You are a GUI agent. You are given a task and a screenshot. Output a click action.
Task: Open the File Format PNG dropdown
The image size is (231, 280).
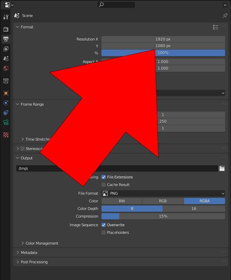coord(163,193)
